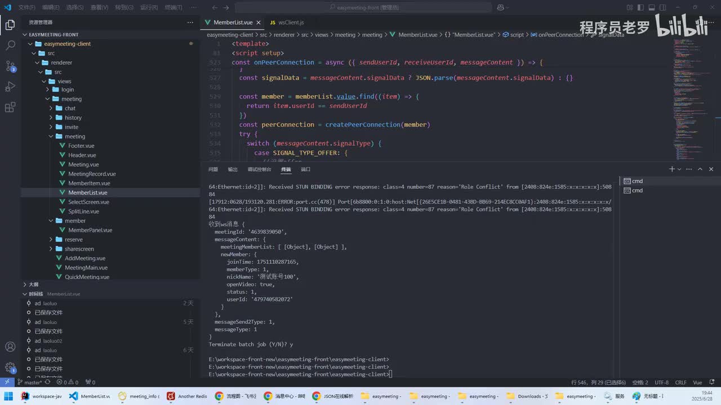Open the 编辑(E) menu
Screen dimensions: 721x405
point(51,7)
